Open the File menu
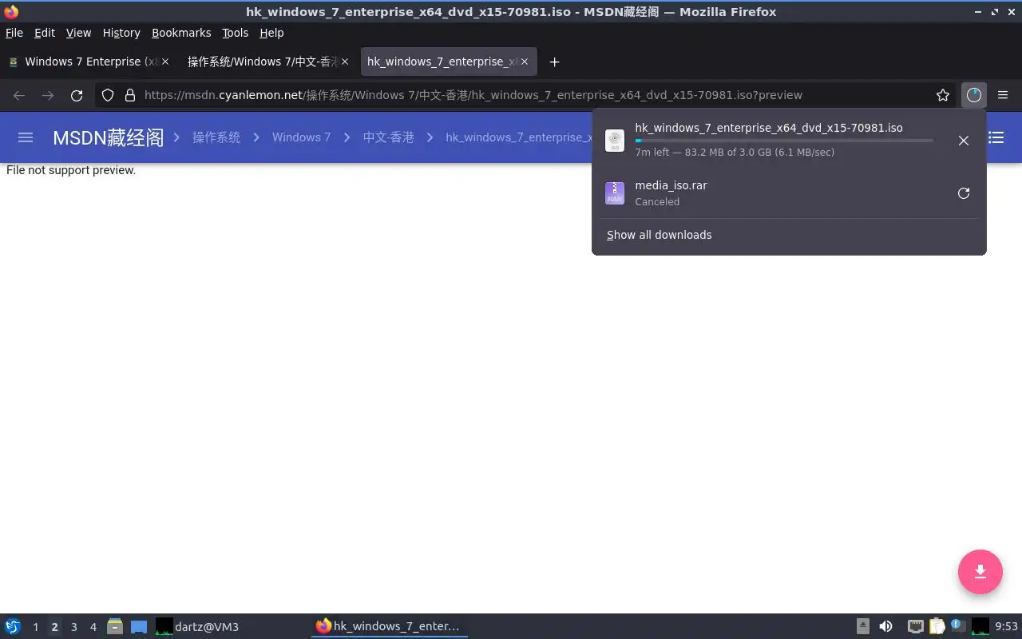Viewport: 1022px width, 639px height. (14, 33)
